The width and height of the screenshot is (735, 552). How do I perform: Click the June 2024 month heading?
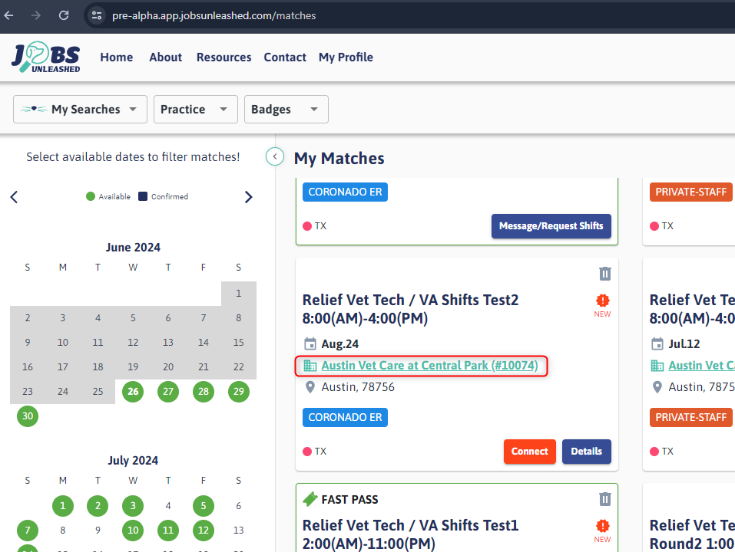133,247
